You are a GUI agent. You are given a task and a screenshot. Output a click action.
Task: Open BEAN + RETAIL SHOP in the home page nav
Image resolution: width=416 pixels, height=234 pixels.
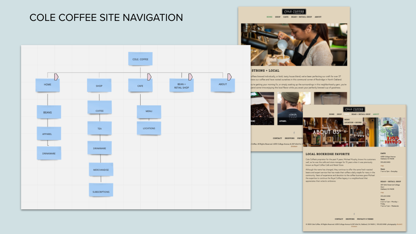(302, 17)
